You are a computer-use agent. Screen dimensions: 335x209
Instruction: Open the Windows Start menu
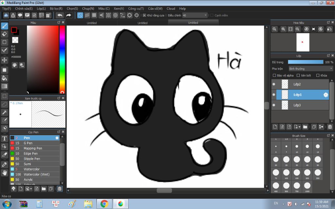click(x=7, y=204)
